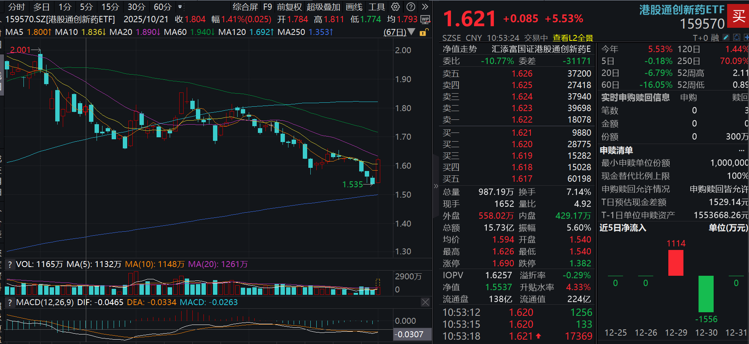Image resolution: width=749 pixels, height=344 pixels.
Task: Toggle 超级叠加 overlay option
Action: click(x=323, y=7)
